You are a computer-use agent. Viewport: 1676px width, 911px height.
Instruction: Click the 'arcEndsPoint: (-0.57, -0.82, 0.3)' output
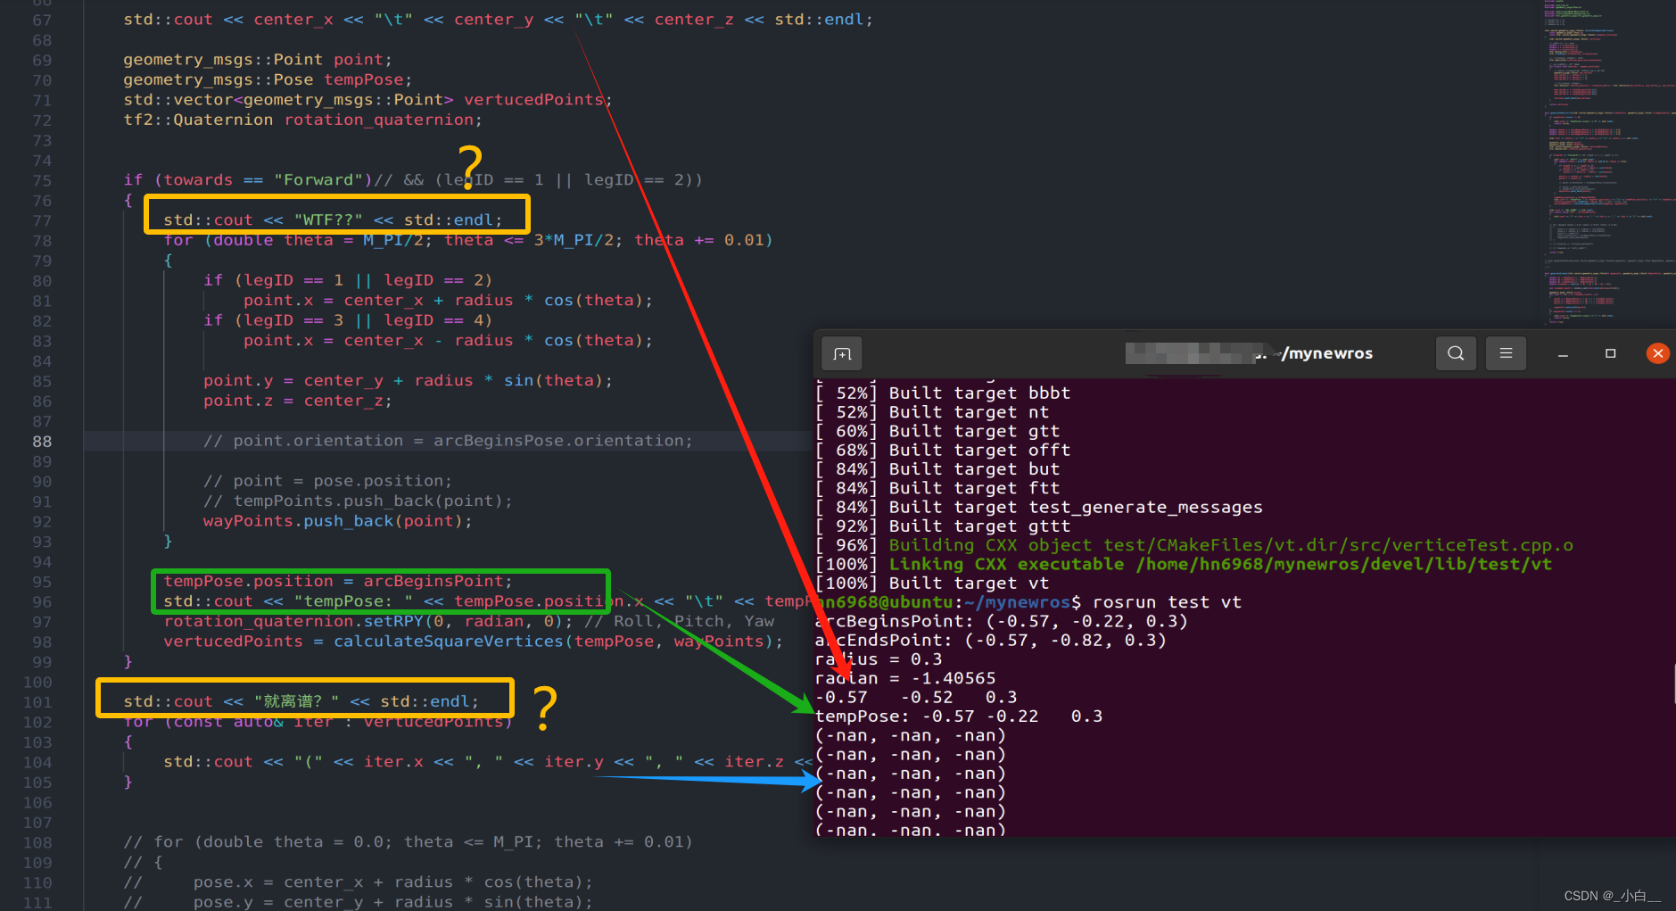(991, 641)
